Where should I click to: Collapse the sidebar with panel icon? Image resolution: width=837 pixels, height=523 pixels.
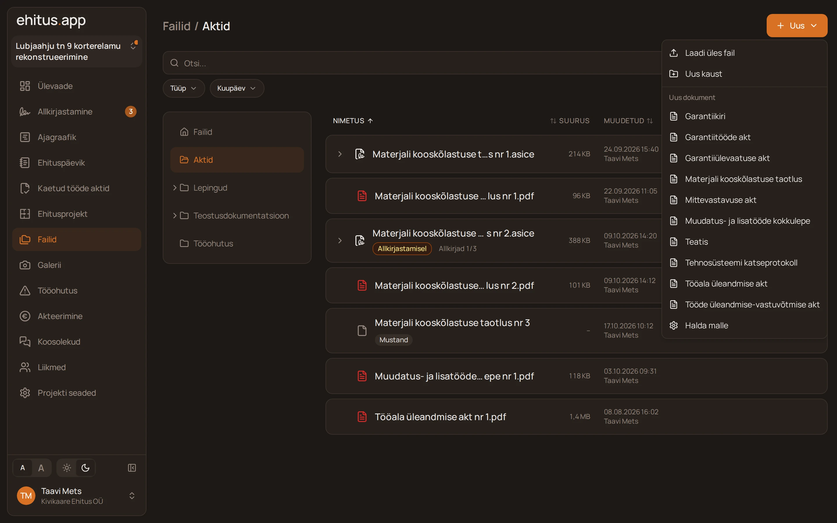132,468
